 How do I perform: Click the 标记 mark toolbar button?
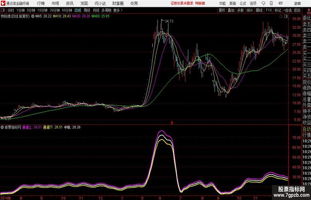278,10
